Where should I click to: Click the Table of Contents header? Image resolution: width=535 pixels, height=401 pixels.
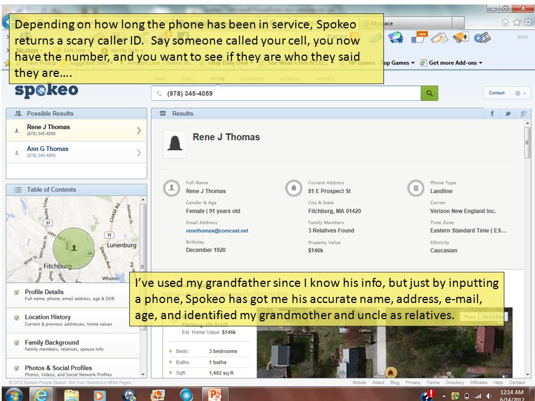(76, 189)
